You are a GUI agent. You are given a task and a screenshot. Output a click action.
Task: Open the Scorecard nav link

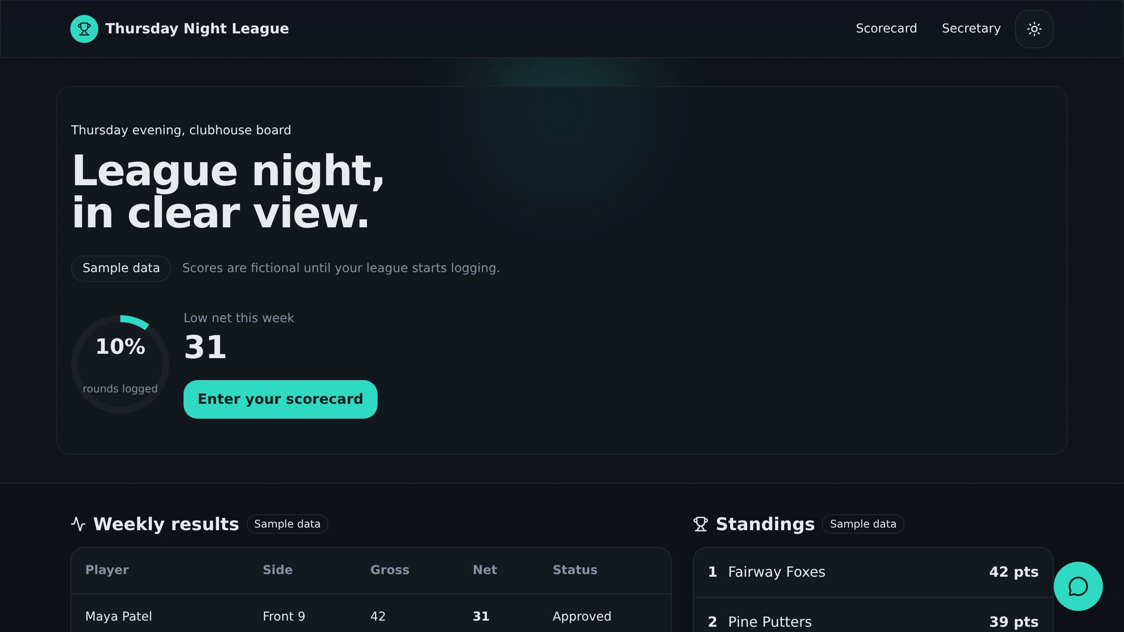886,29
